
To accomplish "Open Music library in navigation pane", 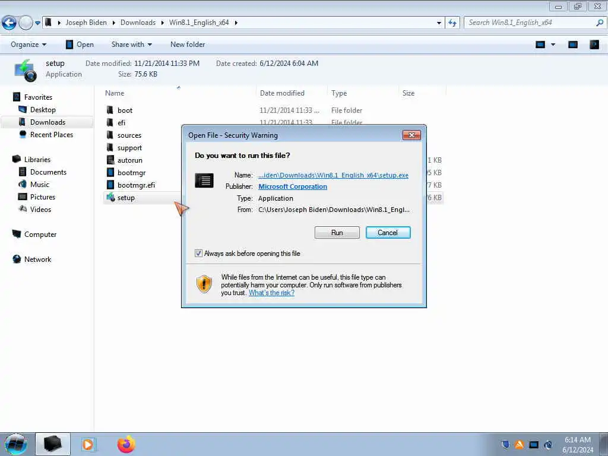I will click(x=40, y=184).
